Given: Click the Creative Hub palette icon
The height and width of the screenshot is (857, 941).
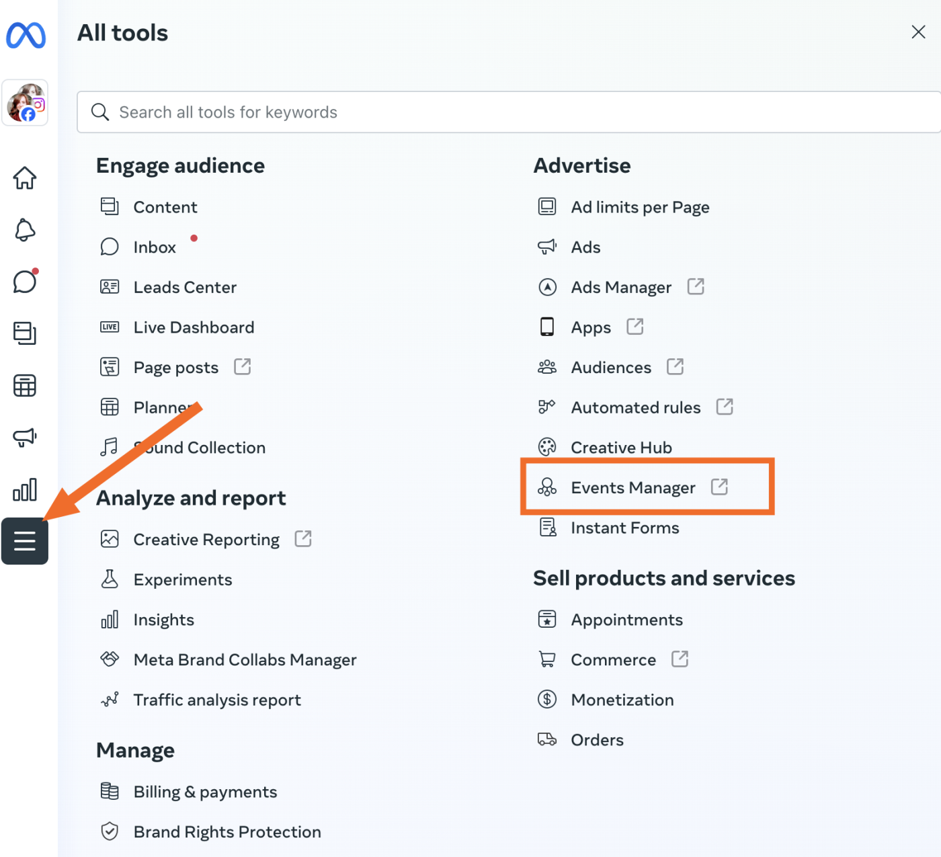Looking at the screenshot, I should click(547, 447).
